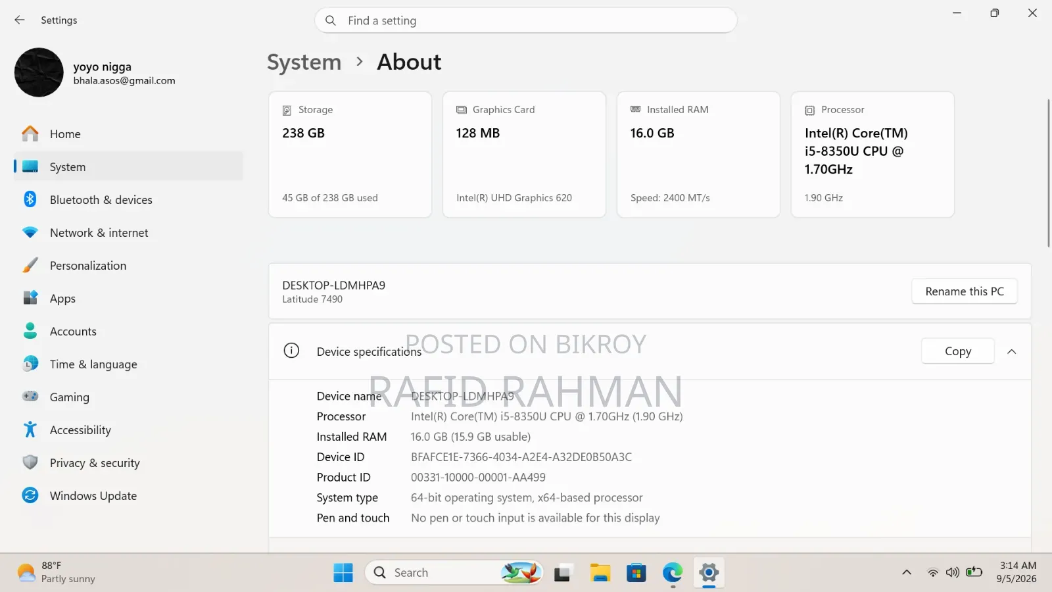The width and height of the screenshot is (1052, 592).
Task: Click the account email bhala.asos@gmail.com
Action: pyautogui.click(x=124, y=81)
